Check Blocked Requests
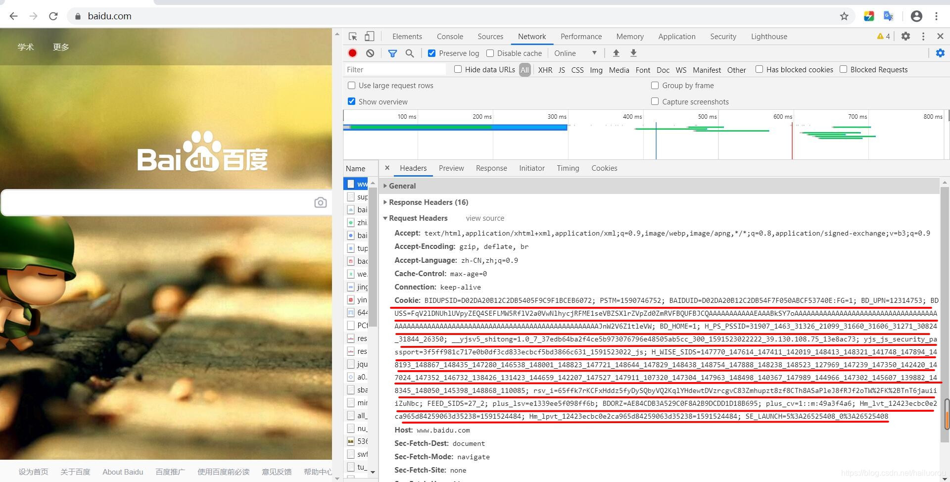This screenshot has width=950, height=482. click(843, 69)
